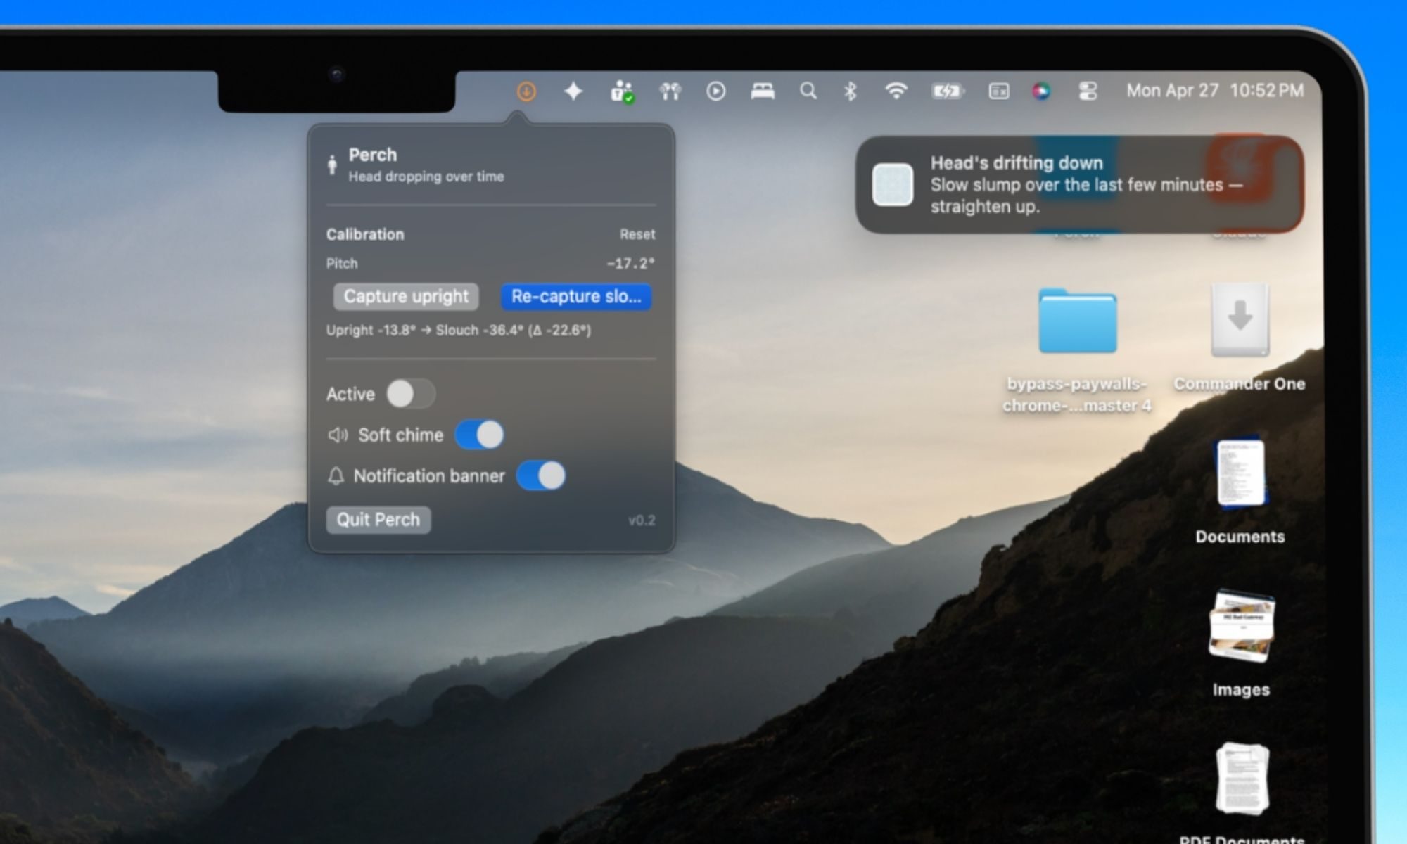Quit Perch from the popover
This screenshot has height=844, width=1407.
click(378, 520)
